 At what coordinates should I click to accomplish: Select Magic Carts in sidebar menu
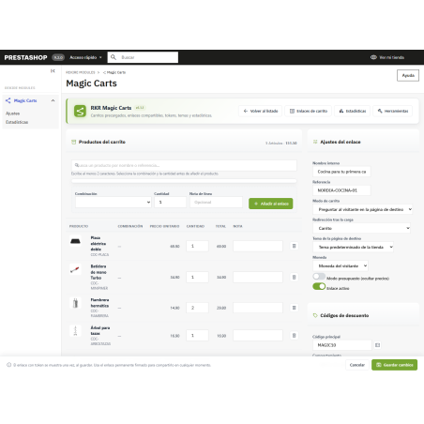25,100
